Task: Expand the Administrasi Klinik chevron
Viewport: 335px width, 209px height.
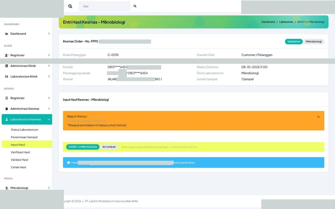Action: 49,66
